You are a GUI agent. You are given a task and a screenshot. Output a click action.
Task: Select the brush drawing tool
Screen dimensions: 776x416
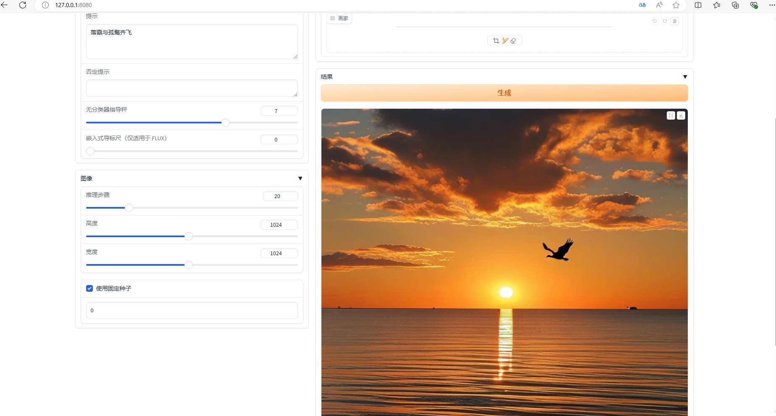(x=505, y=41)
